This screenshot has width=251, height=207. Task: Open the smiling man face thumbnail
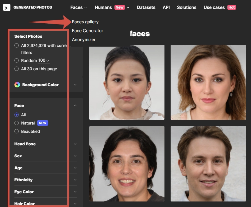(x=208, y=163)
